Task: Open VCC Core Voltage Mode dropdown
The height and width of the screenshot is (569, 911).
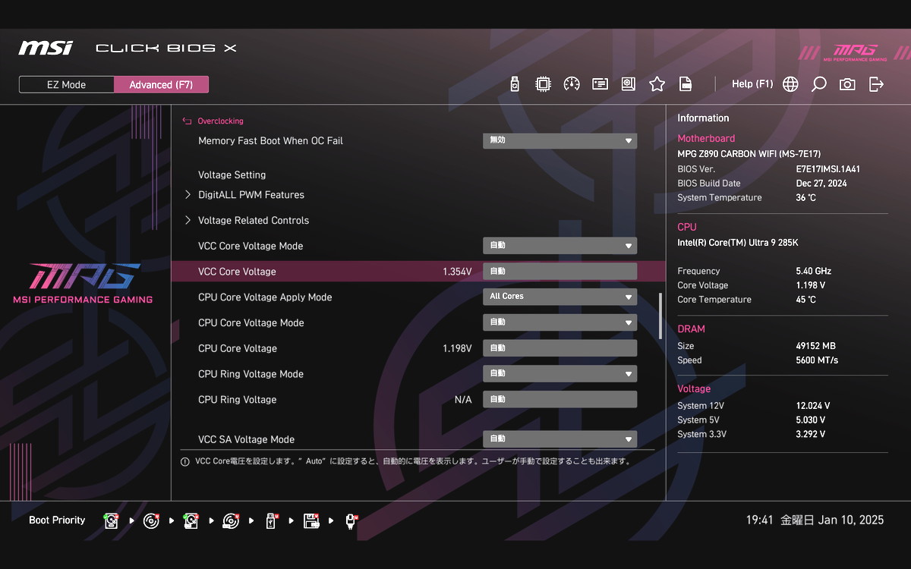Action: [x=560, y=246]
